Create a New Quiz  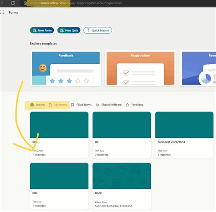point(69,30)
